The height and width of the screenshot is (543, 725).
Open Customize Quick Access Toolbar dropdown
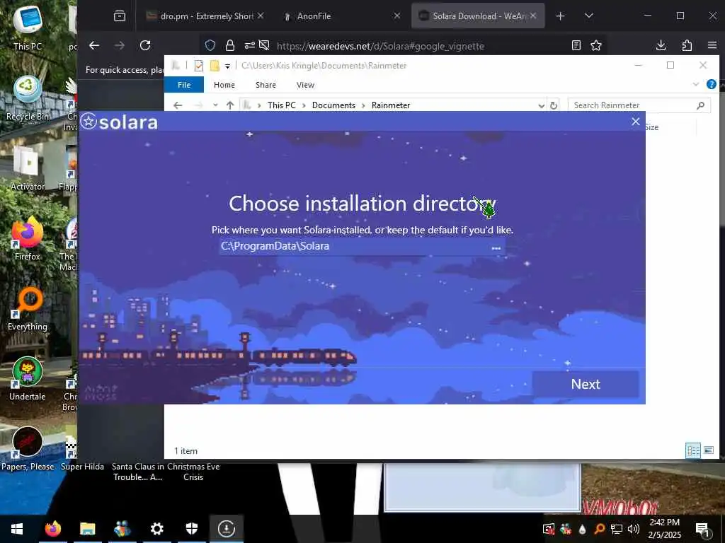227,66
